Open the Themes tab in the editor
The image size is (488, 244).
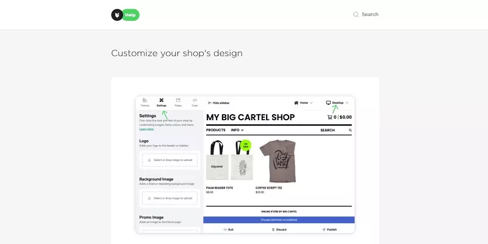[145, 102]
